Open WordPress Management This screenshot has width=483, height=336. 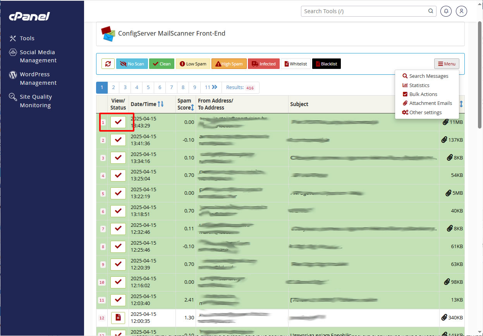coord(33,79)
